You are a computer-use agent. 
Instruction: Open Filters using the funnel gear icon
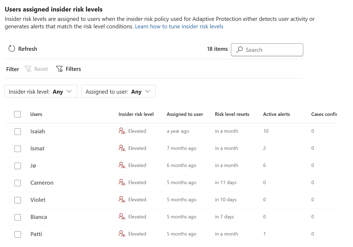coord(59,69)
